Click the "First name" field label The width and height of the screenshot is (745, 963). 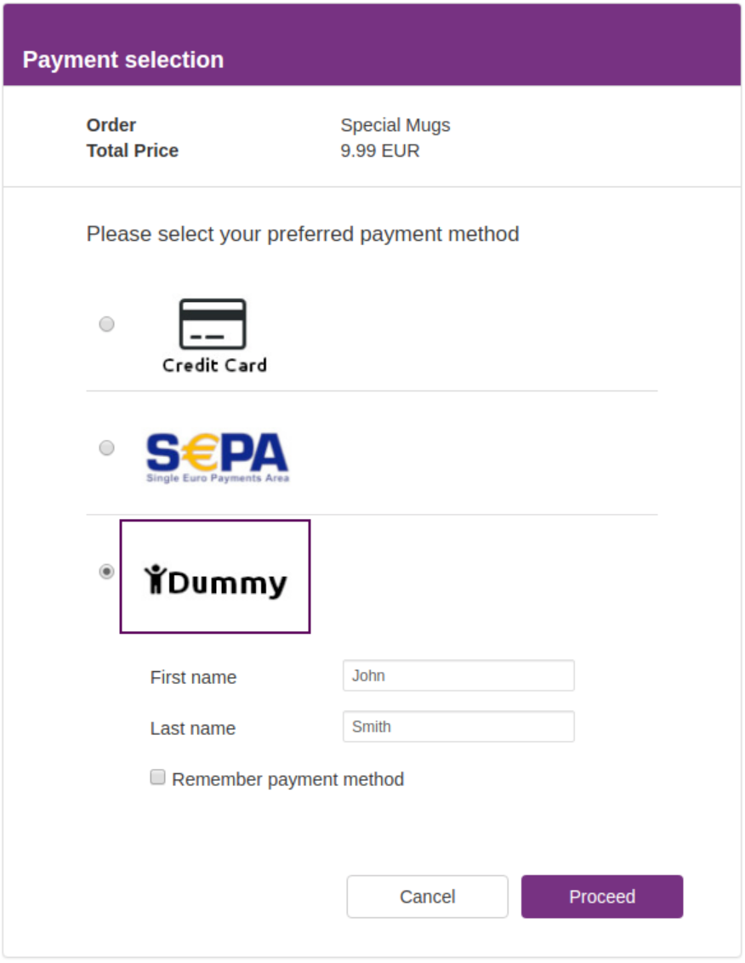pos(193,677)
